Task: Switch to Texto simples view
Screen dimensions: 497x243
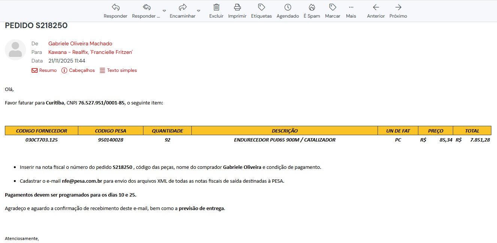Action: (x=118, y=70)
